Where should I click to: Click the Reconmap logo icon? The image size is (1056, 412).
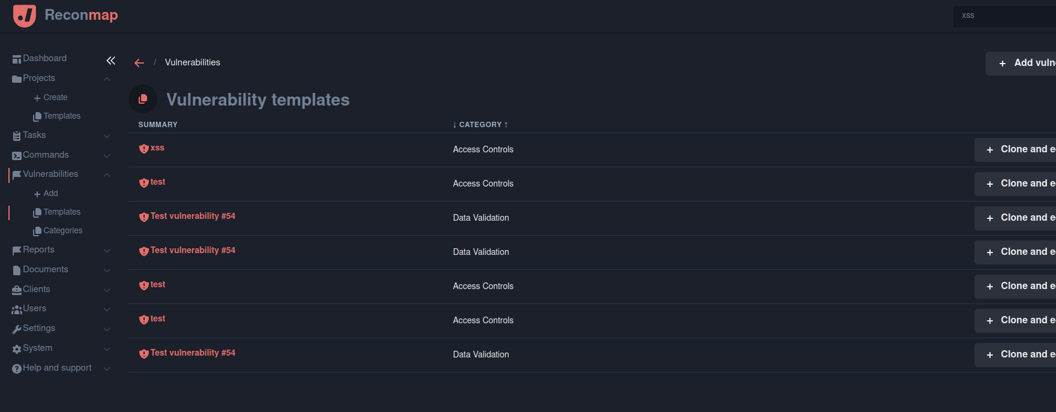[24, 16]
